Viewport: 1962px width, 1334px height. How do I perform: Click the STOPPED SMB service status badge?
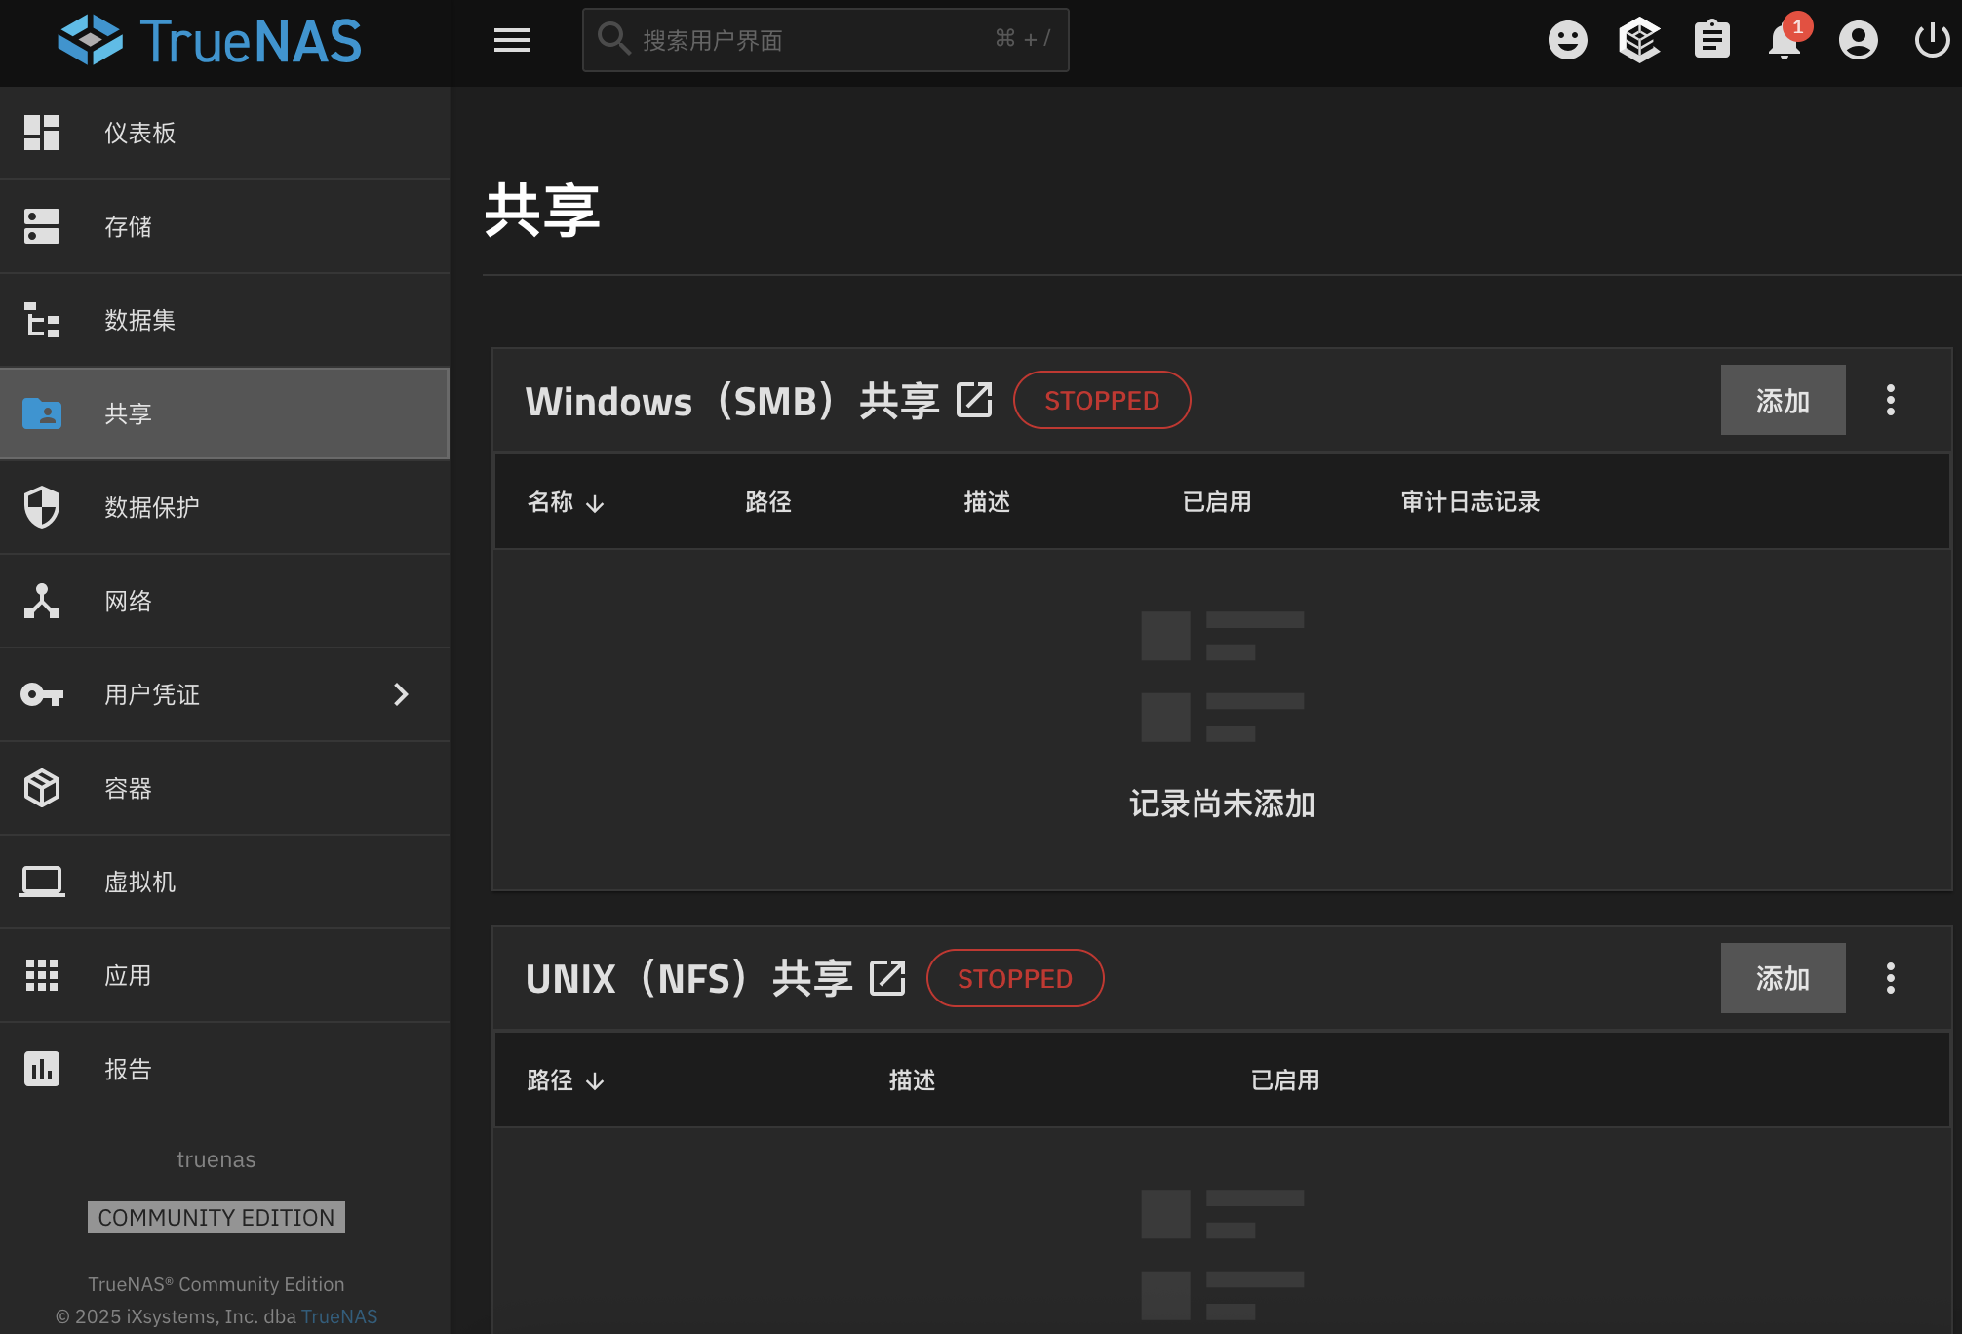pyautogui.click(x=1101, y=400)
